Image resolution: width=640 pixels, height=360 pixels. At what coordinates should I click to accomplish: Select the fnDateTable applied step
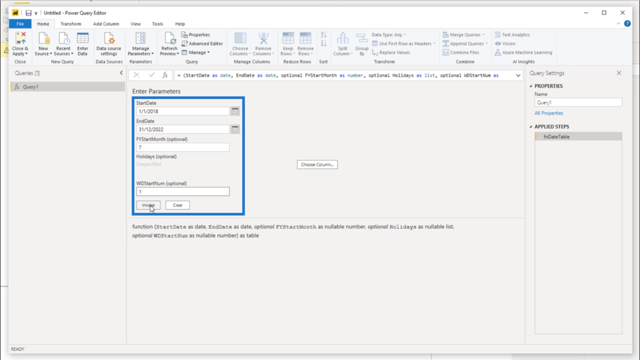pyautogui.click(x=578, y=137)
